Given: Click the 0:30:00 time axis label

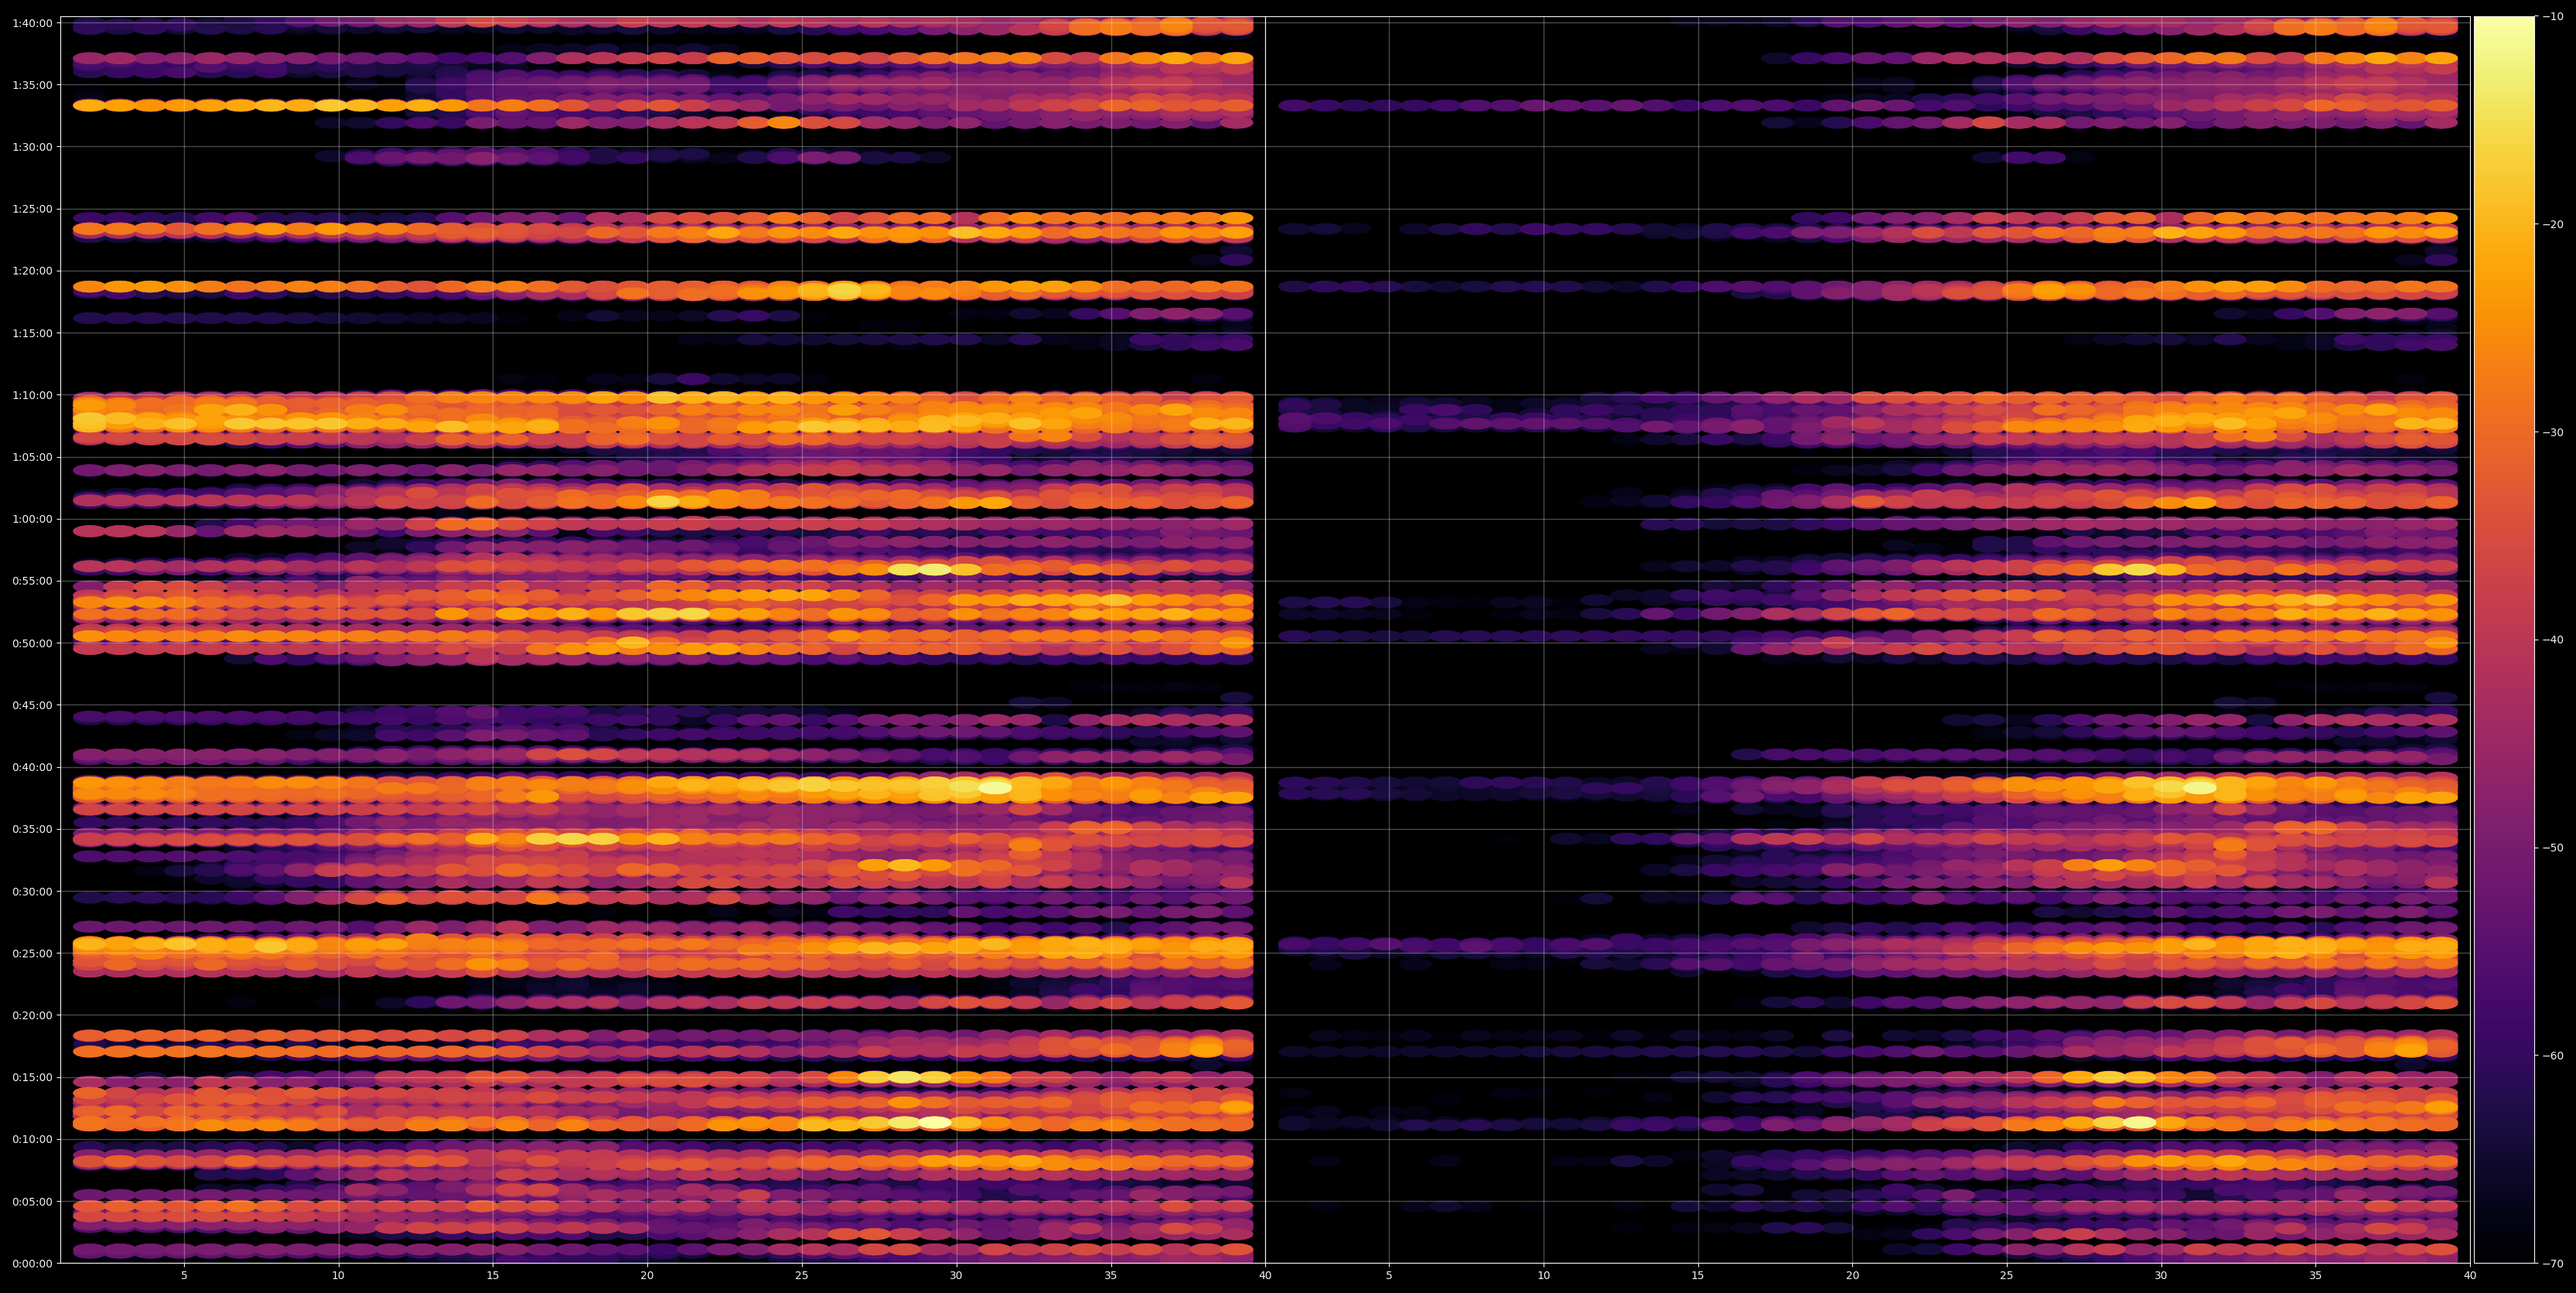Looking at the screenshot, I should pyautogui.click(x=32, y=891).
